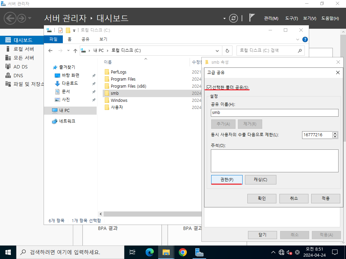Click Server Manager back navigation arrow

pyautogui.click(x=10, y=18)
